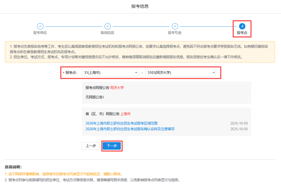Open the 报考区域范围 announcement link
This screenshot has height=185, width=281.
[x=121, y=123]
